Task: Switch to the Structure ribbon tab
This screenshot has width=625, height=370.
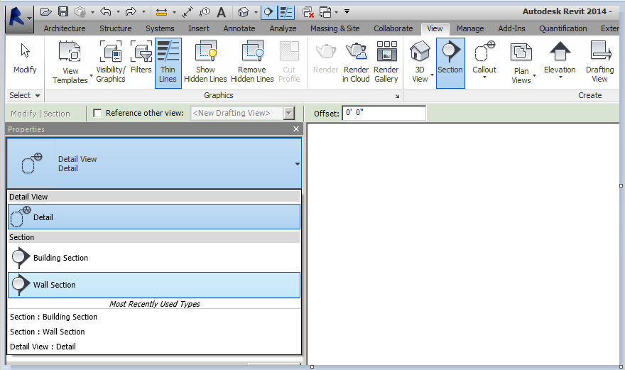Action: [116, 28]
